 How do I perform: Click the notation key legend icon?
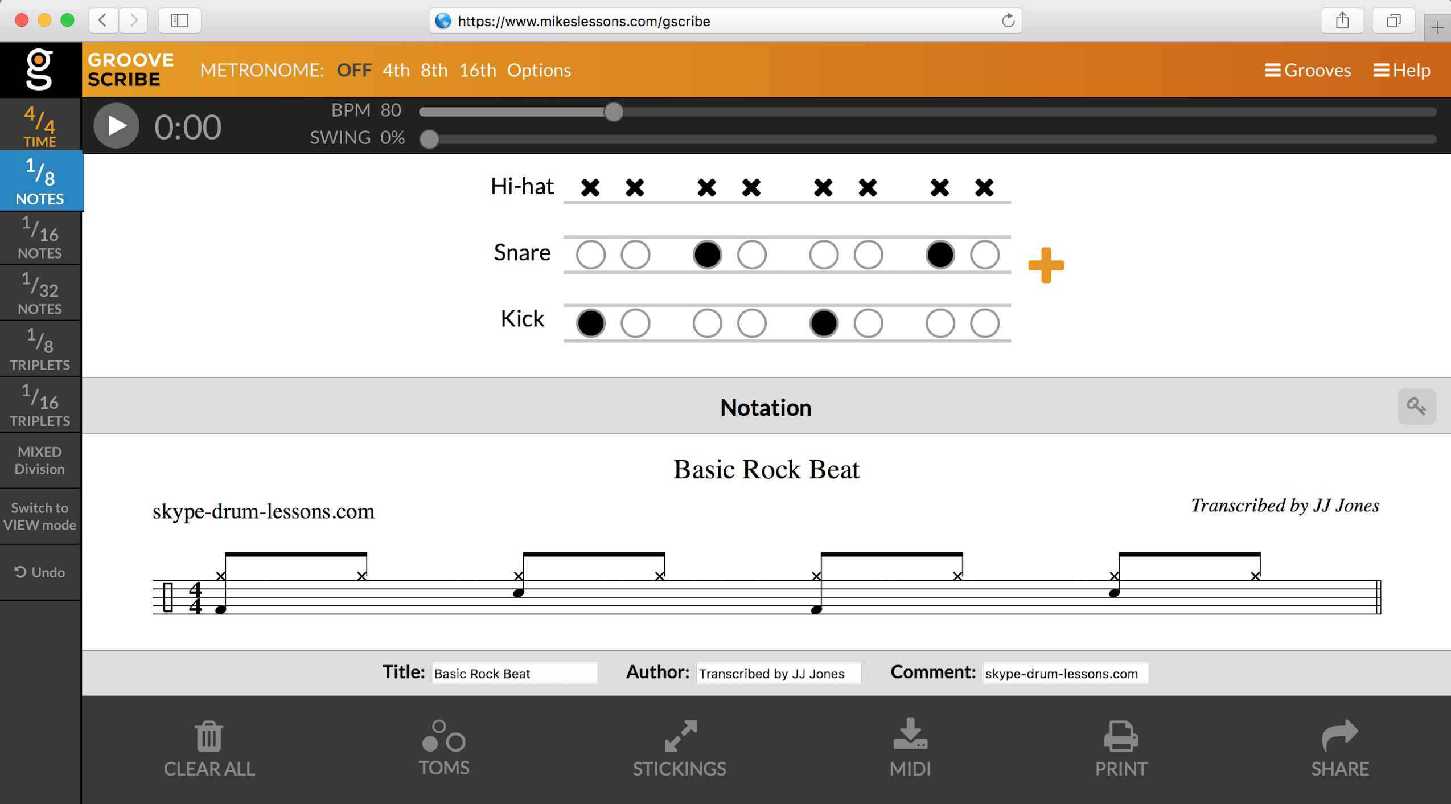[1416, 407]
